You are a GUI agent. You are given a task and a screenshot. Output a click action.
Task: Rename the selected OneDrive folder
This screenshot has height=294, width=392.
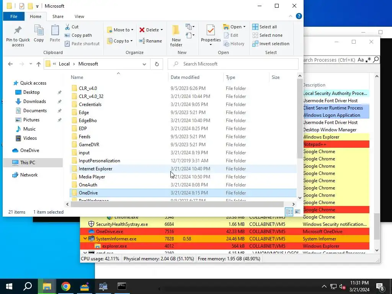click(150, 41)
